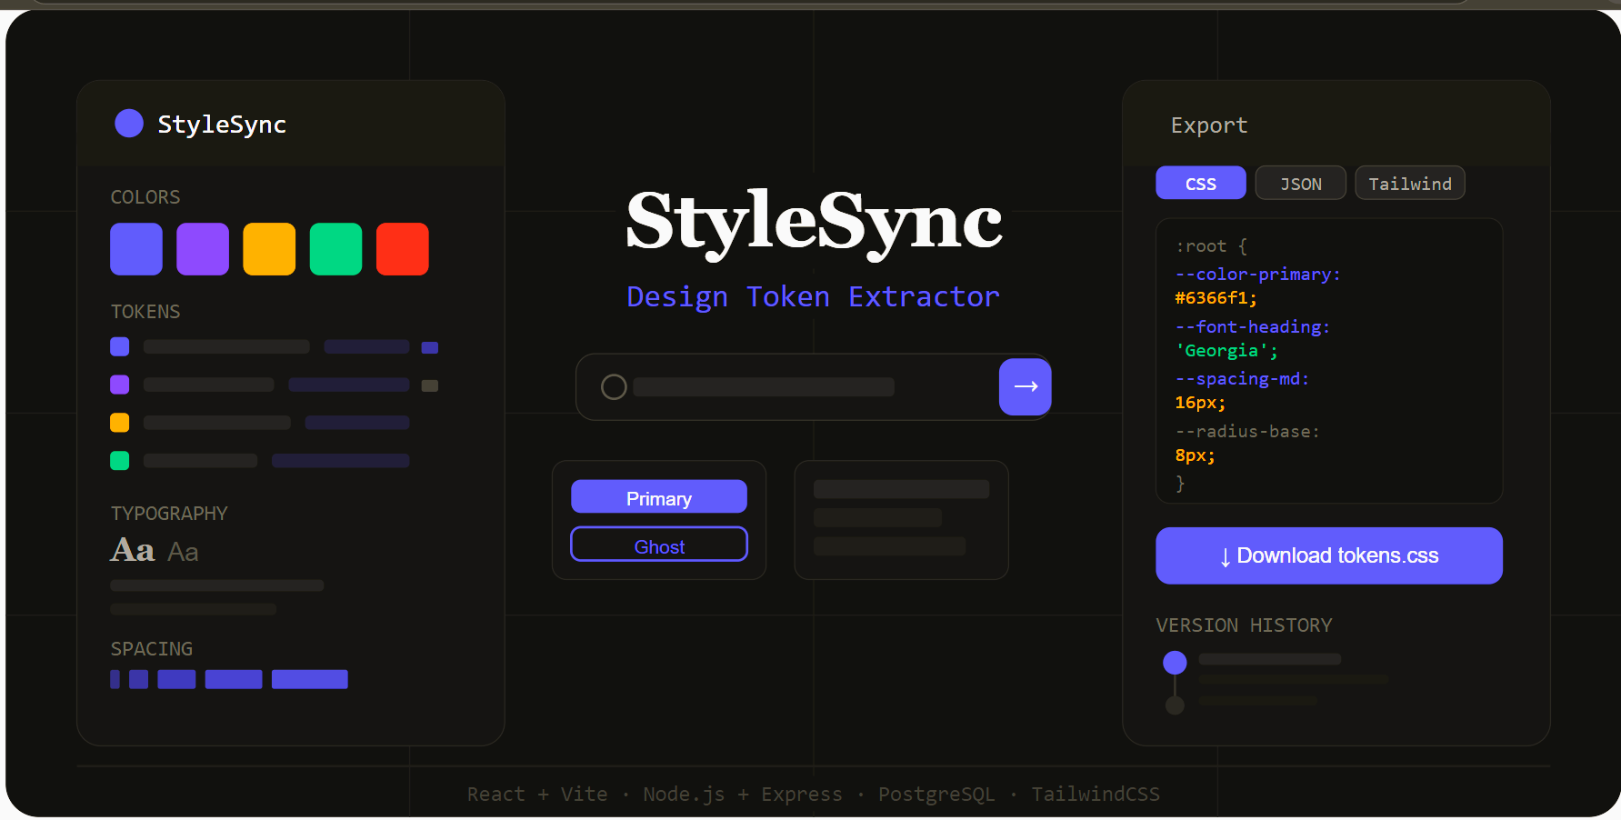The height and width of the screenshot is (820, 1621).
Task: Choose the purple color swatch
Action: (x=203, y=249)
